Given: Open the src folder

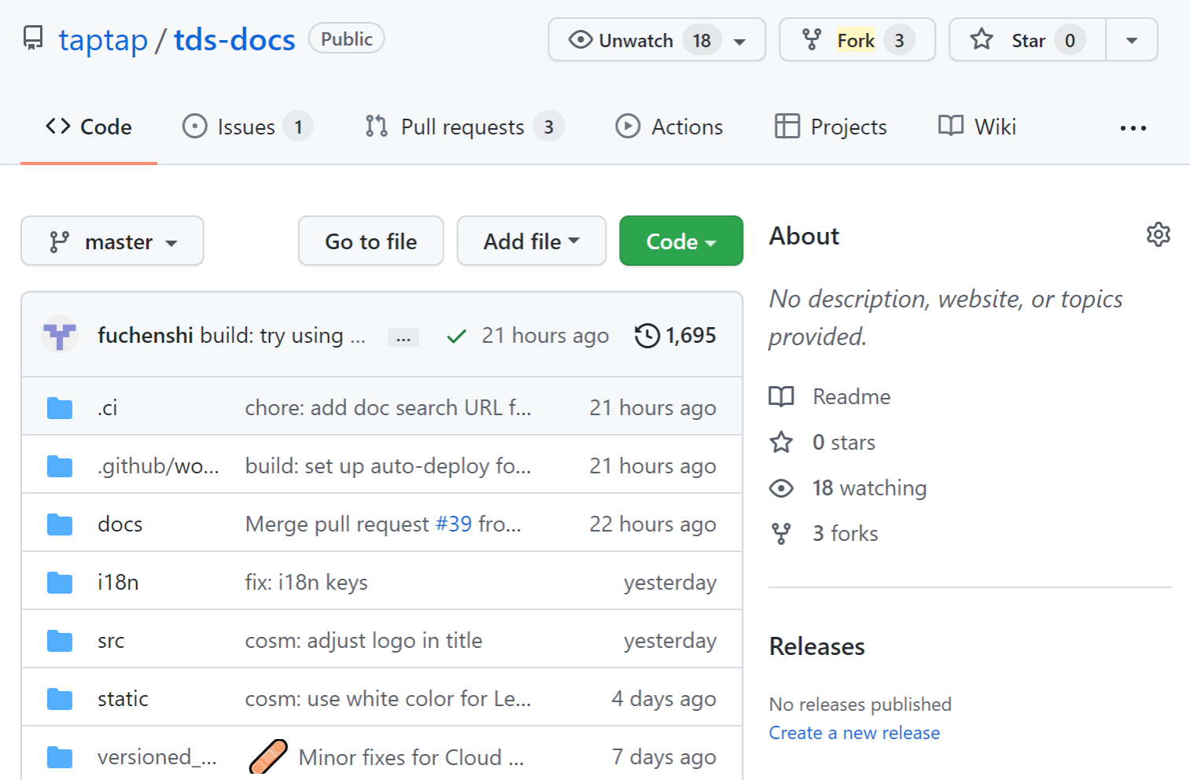Looking at the screenshot, I should (x=111, y=641).
